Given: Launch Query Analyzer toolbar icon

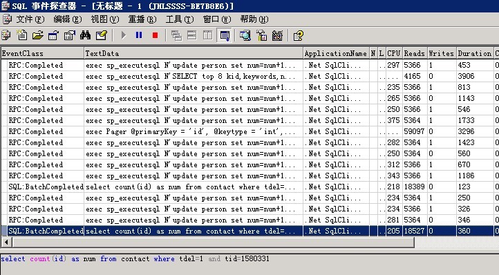Looking at the screenshot, I should [245, 35].
